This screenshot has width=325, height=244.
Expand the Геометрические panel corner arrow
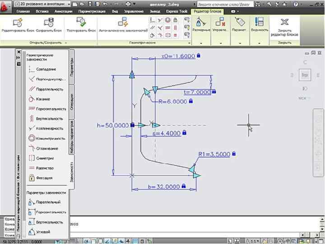point(189,43)
